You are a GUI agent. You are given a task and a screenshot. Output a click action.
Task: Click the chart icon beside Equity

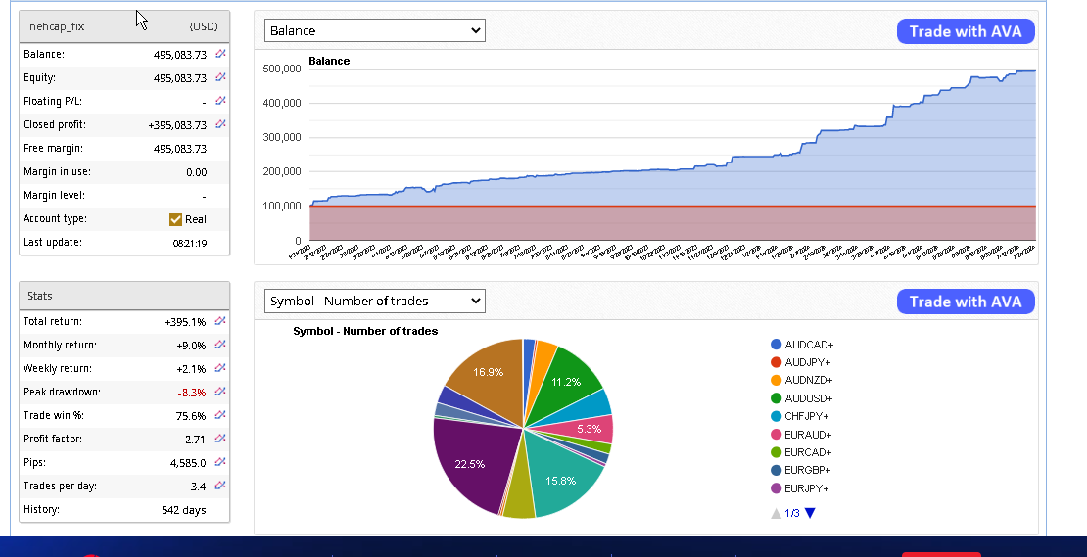coord(220,77)
